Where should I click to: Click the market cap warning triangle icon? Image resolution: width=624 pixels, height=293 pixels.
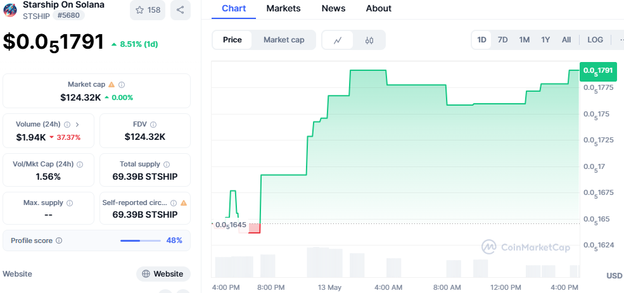pos(111,84)
